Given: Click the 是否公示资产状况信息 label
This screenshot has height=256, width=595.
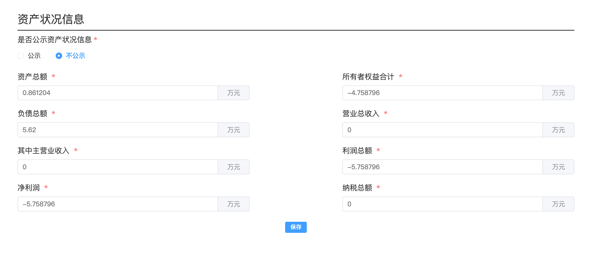Looking at the screenshot, I should (55, 40).
